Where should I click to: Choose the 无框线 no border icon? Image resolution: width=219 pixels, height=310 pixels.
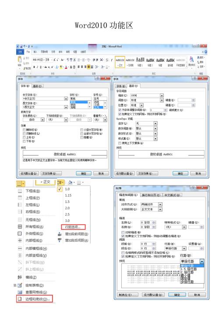pyautogui.click(x=20, y=220)
